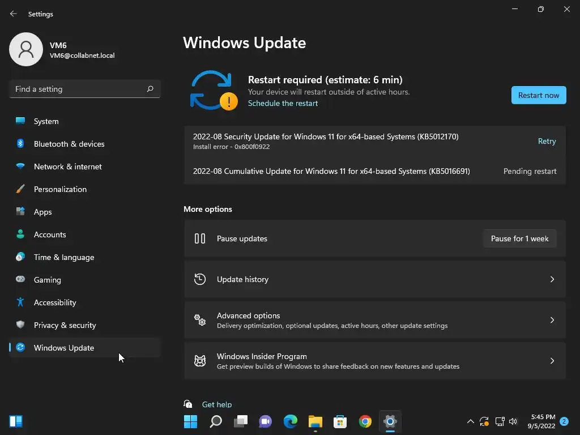Click the Network wifi icon in sidebar
The image size is (580, 435).
click(20, 166)
